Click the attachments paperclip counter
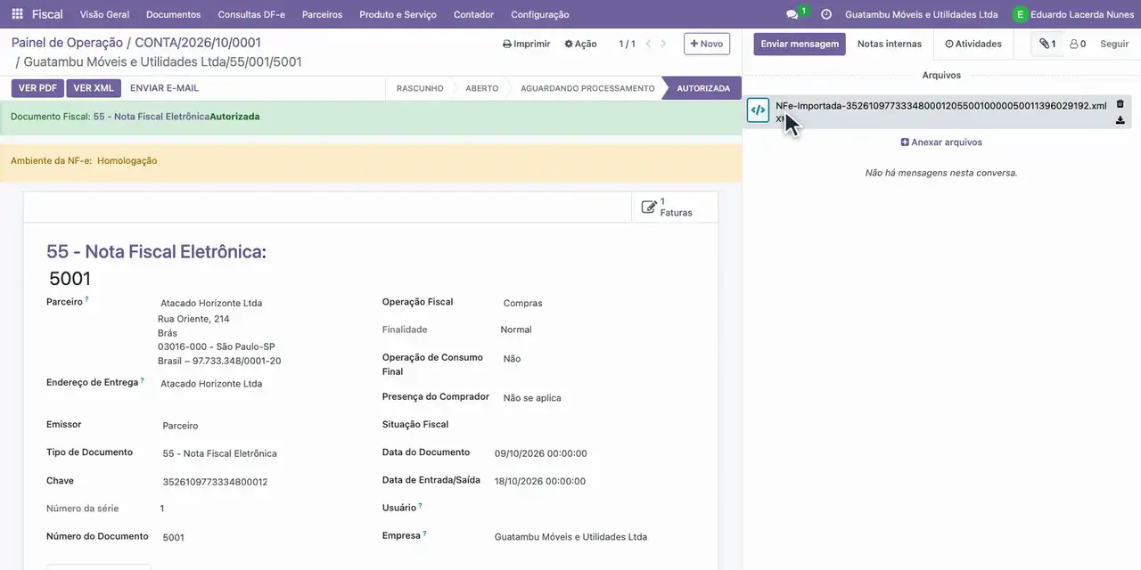 1047,44
